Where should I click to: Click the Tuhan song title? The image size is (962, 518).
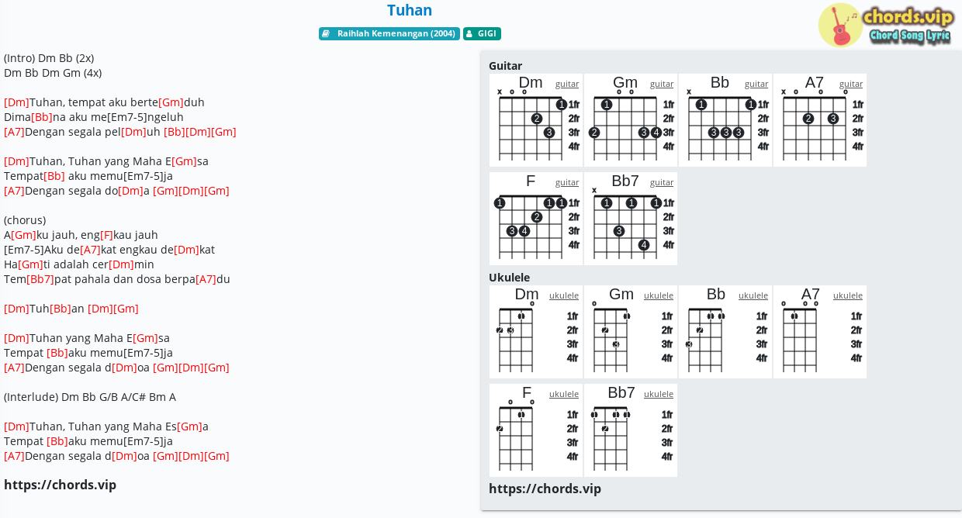pyautogui.click(x=410, y=10)
